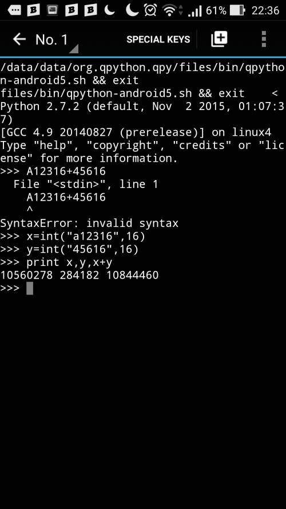Open the No. 1 session dropdown
The height and width of the screenshot is (509, 286).
coord(52,40)
